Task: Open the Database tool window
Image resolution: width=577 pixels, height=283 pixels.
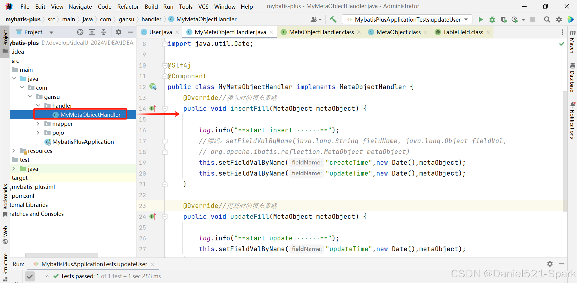Action: tap(572, 77)
